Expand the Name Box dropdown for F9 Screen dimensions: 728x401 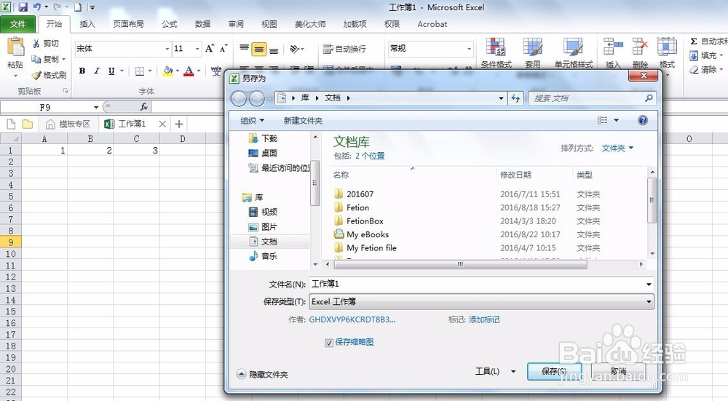pyautogui.click(x=96, y=107)
